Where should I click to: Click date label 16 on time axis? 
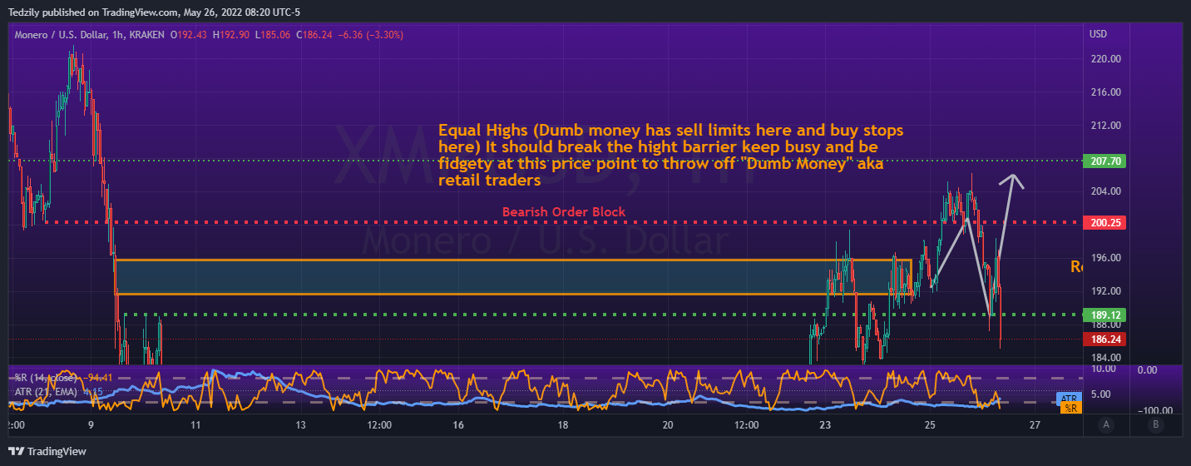click(458, 425)
